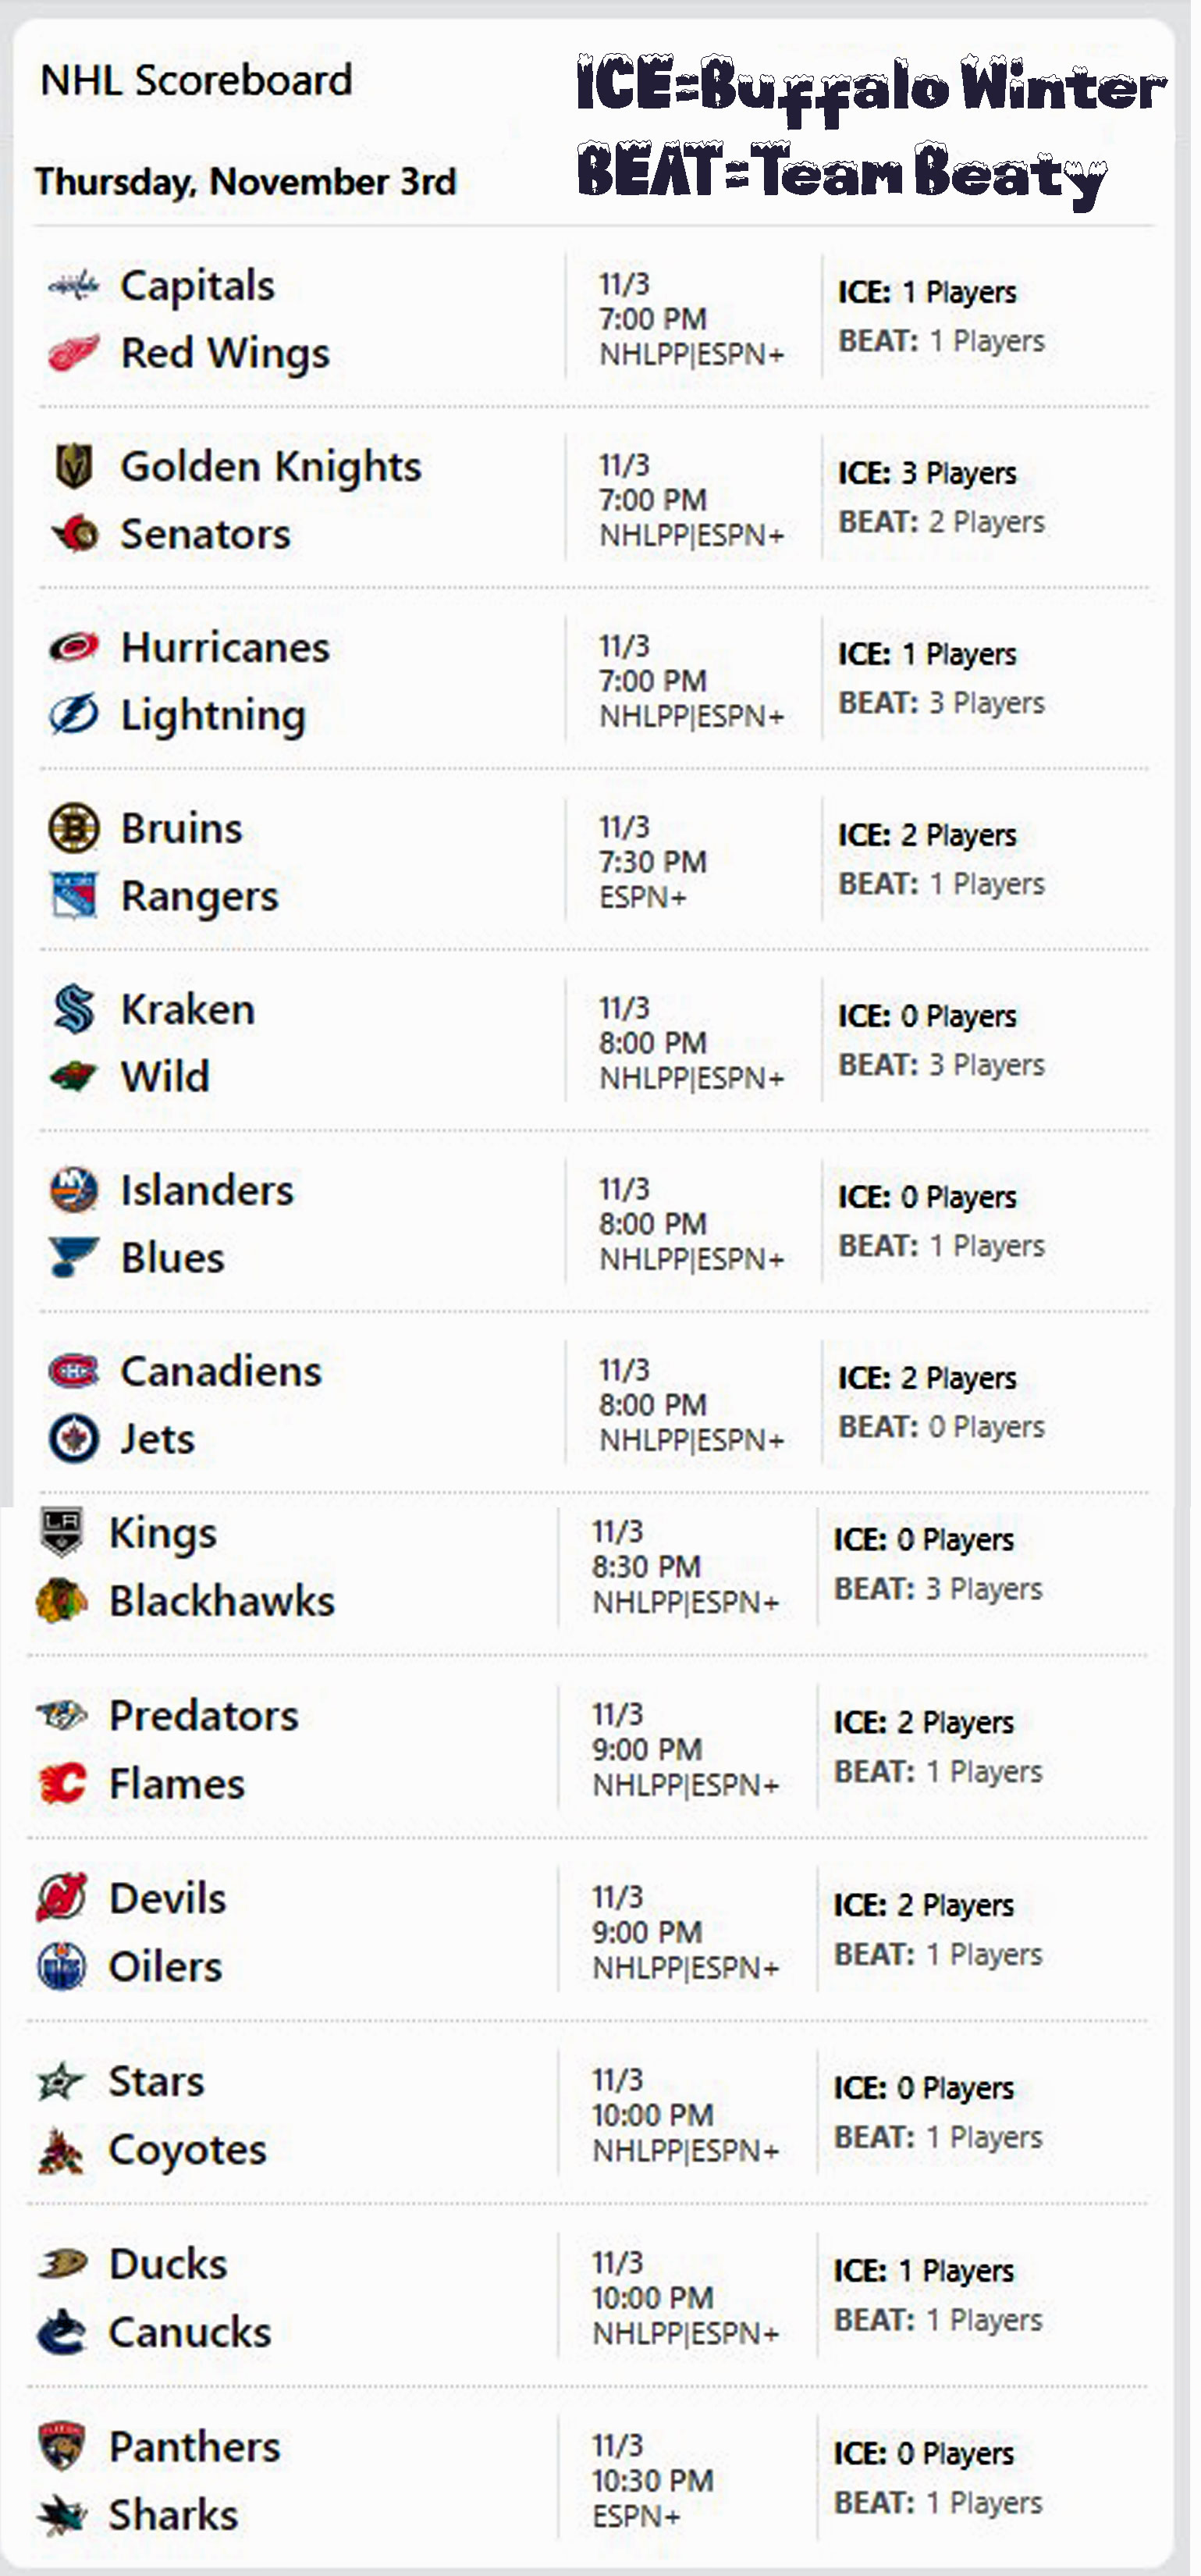Screen dimensions: 1201x2576
Task: Click the Bruins team logo
Action: (x=74, y=829)
